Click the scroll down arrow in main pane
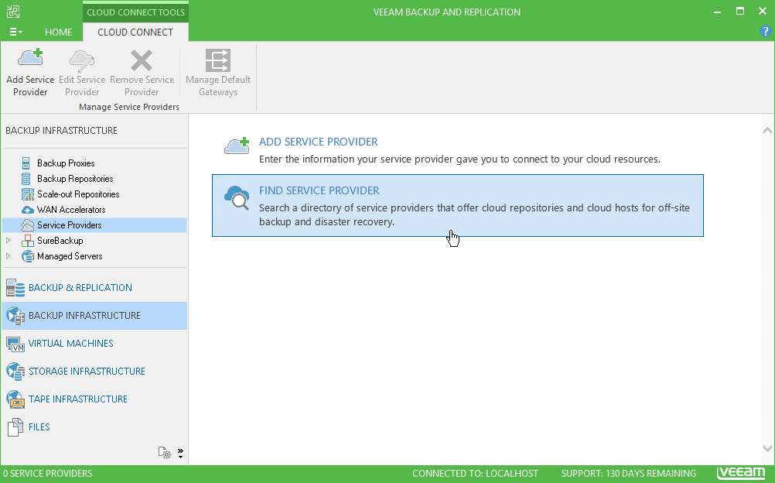 (x=767, y=449)
